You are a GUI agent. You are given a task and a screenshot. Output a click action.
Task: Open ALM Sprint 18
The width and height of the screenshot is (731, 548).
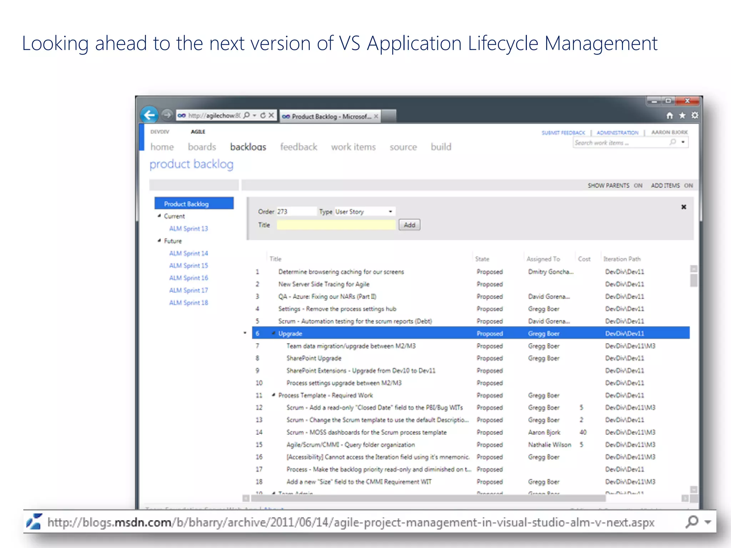[188, 303]
